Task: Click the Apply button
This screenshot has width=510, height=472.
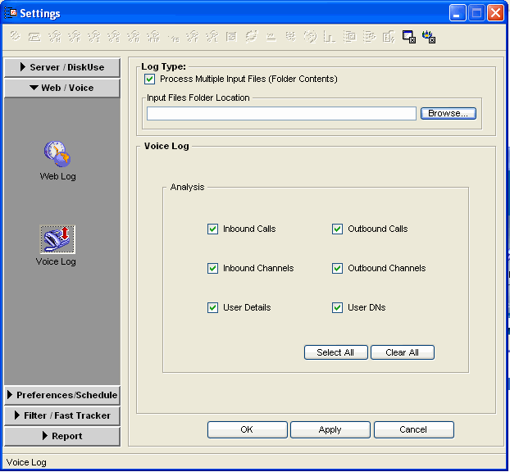Action: 330,429
